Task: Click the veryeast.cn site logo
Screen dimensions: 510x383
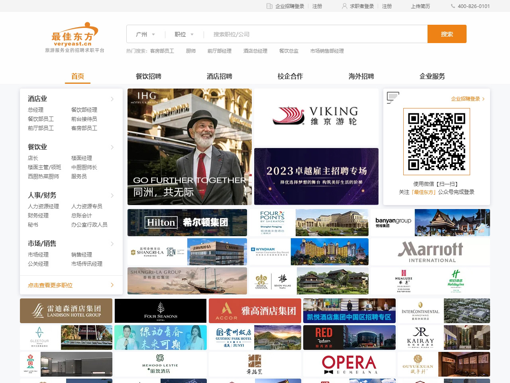Action: point(75,35)
